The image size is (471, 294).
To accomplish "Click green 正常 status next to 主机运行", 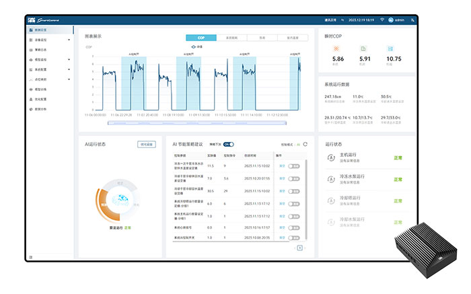I will (x=398, y=158).
